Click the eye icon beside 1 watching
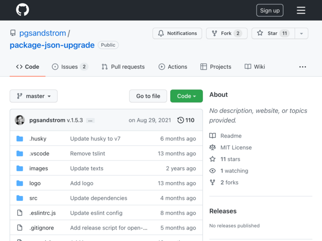322x241 pixels. coord(212,171)
